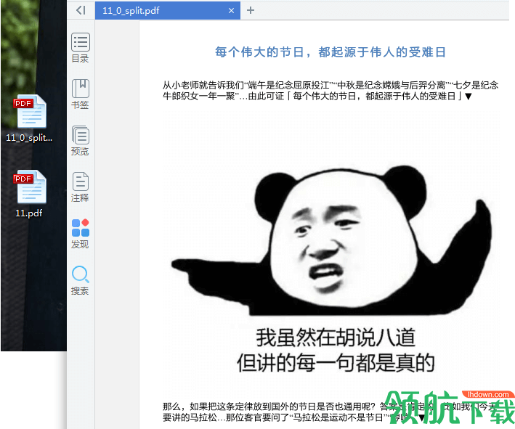Click the meme caption 我虽然在胡说八道
Screen dimensions: 515x429
click(x=336, y=338)
